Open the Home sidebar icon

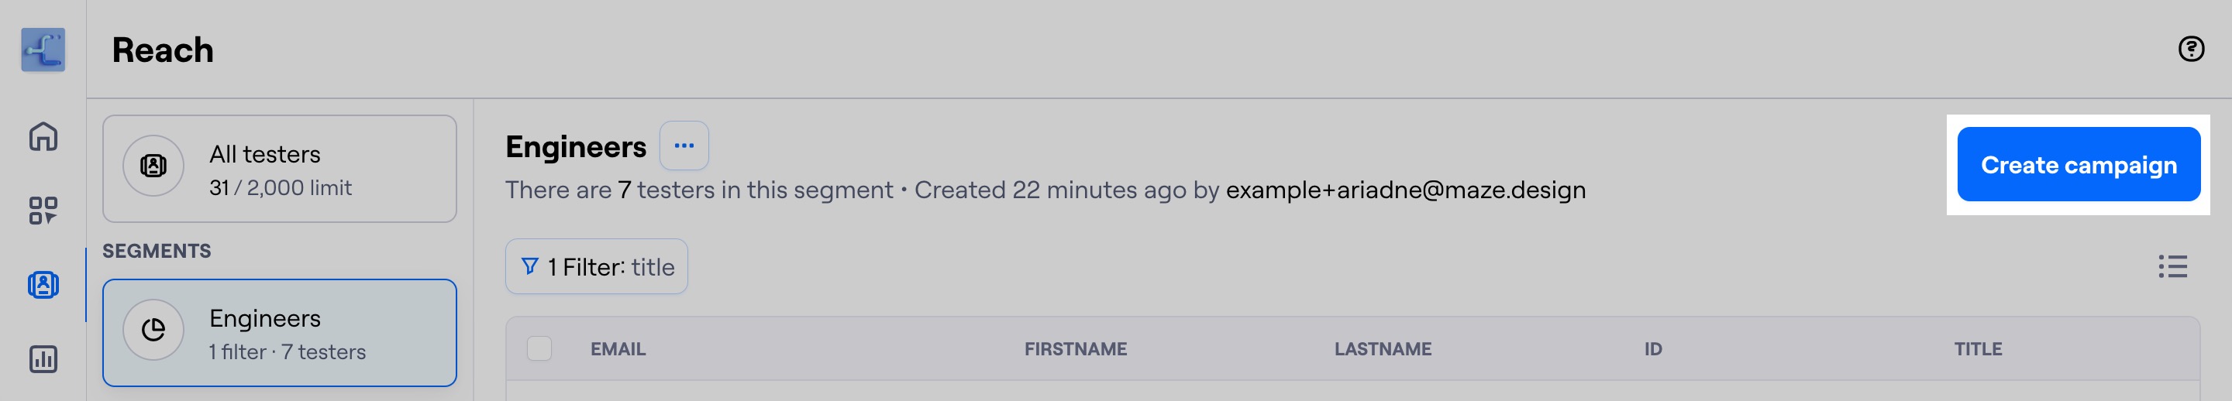[43, 136]
